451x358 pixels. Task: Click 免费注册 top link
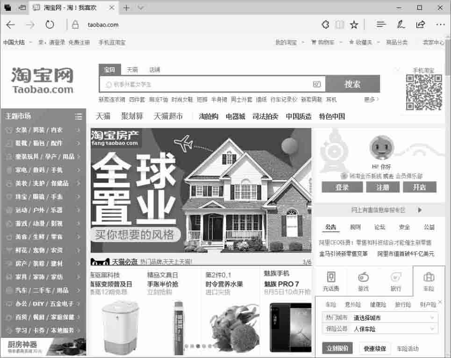click(79, 43)
